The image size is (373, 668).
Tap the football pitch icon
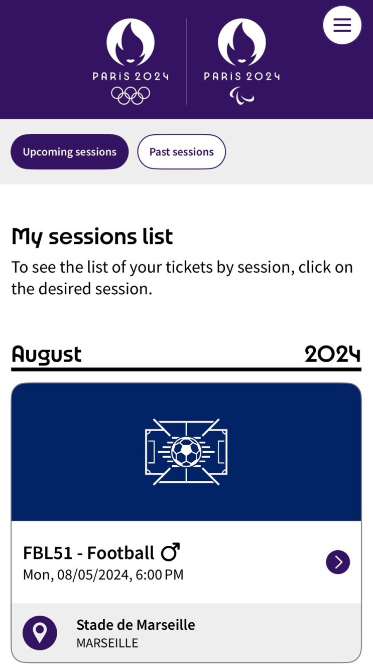coord(186,452)
